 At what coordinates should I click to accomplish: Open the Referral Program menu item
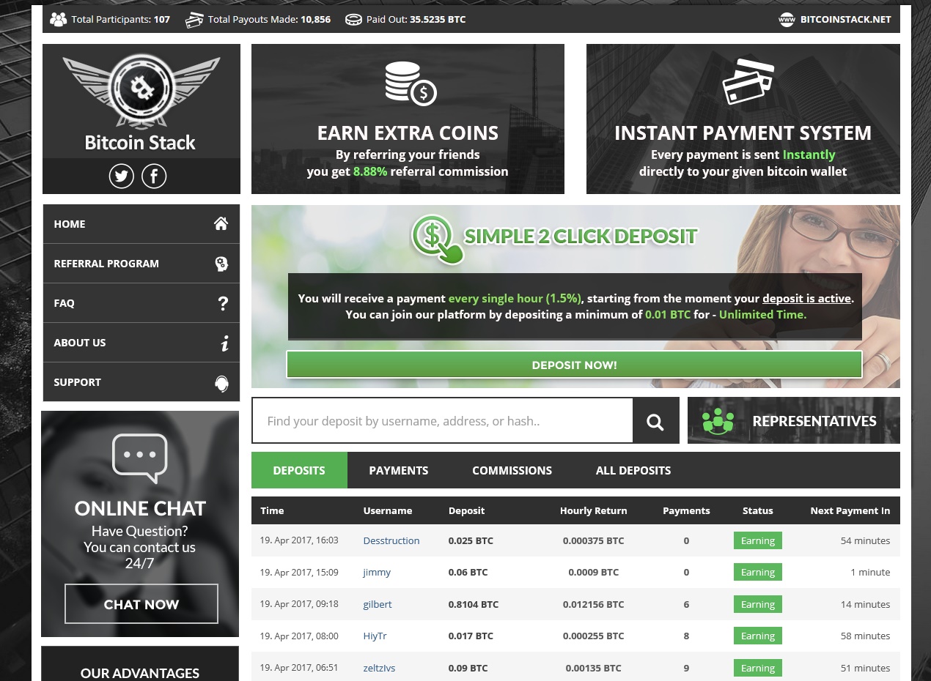[106, 264]
